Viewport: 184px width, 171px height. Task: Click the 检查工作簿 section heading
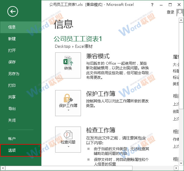101,130
